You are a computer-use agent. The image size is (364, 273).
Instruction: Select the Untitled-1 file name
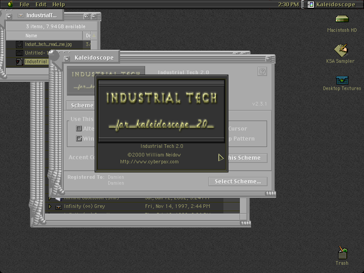pos(36,53)
